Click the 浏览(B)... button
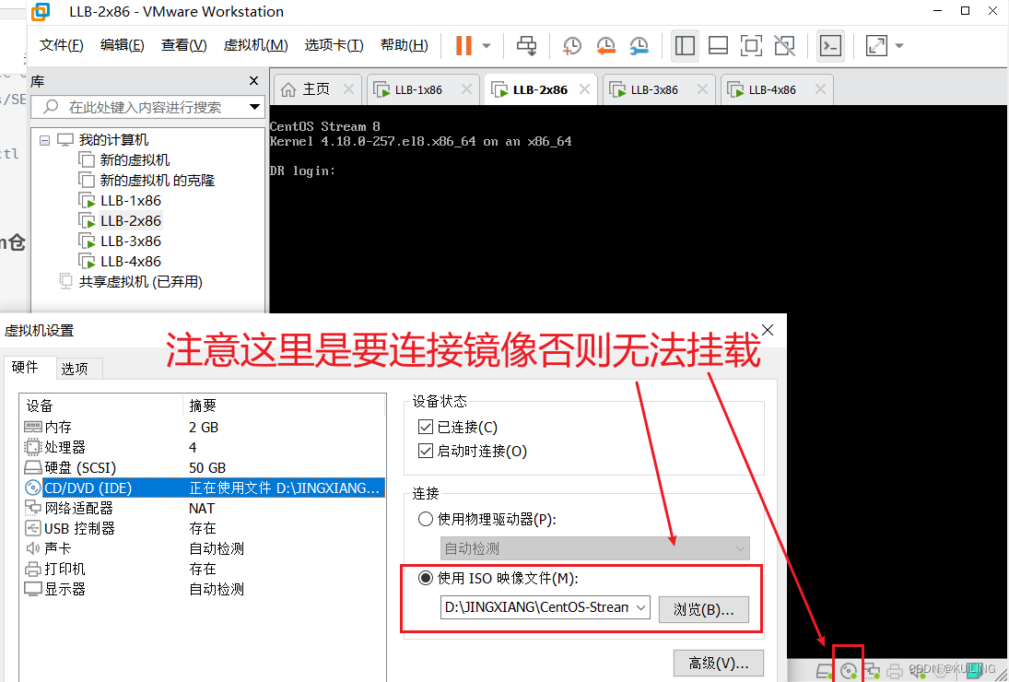 point(703,609)
